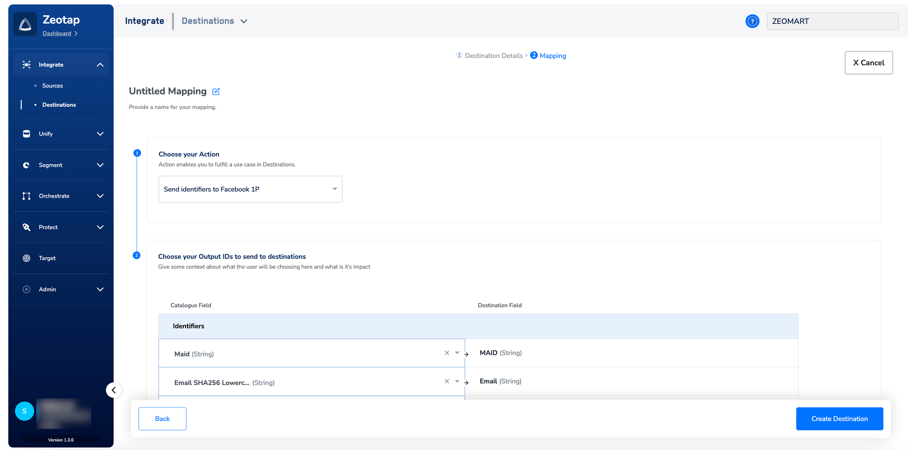Screen dimensions: 914x450
Task: Go to the Destination Details step
Action: (493, 56)
